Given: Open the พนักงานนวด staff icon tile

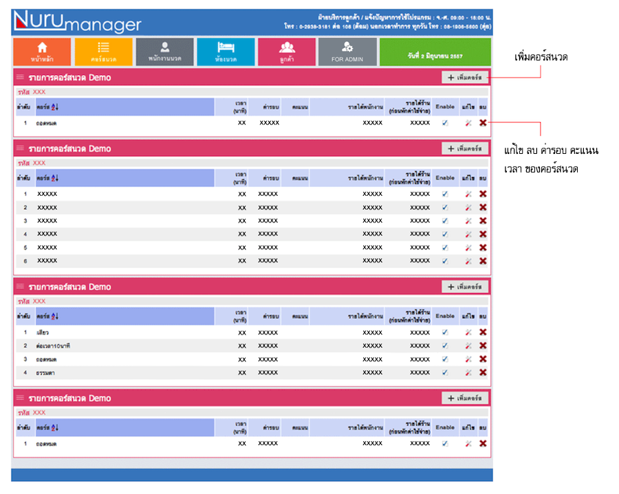Looking at the screenshot, I should [x=164, y=52].
